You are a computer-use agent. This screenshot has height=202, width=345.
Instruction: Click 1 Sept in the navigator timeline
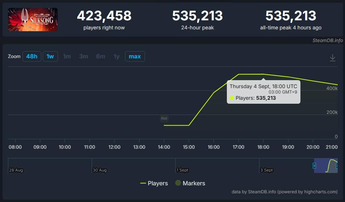point(182,170)
